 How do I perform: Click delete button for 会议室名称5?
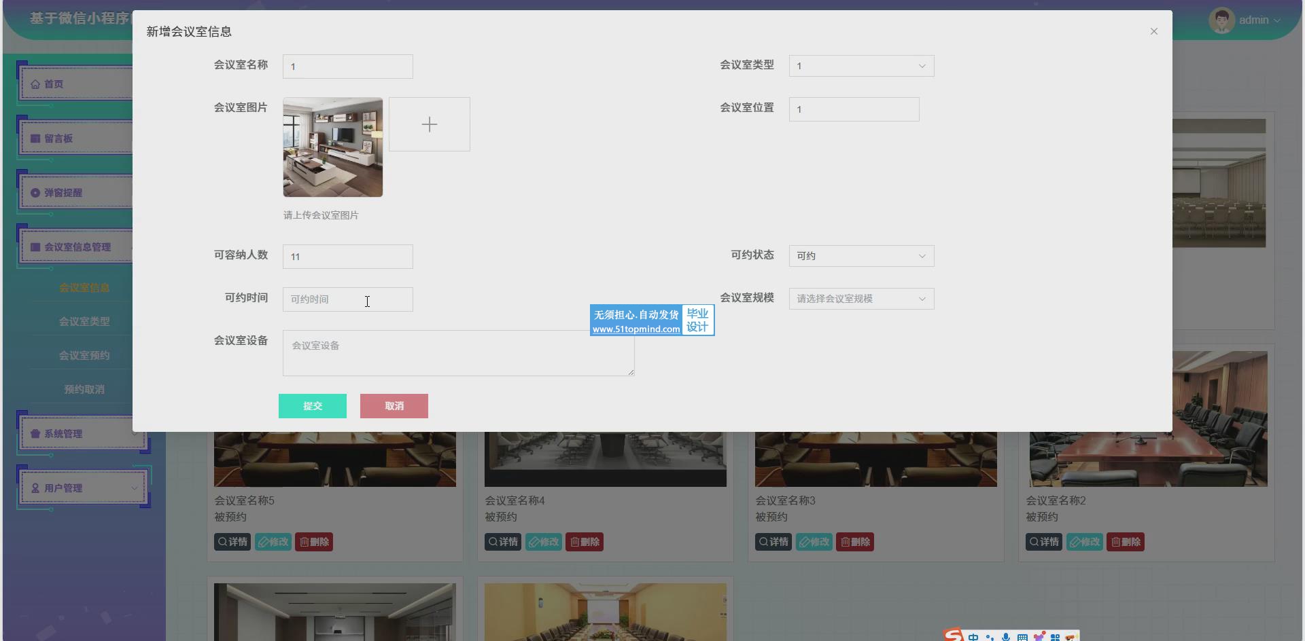[314, 542]
